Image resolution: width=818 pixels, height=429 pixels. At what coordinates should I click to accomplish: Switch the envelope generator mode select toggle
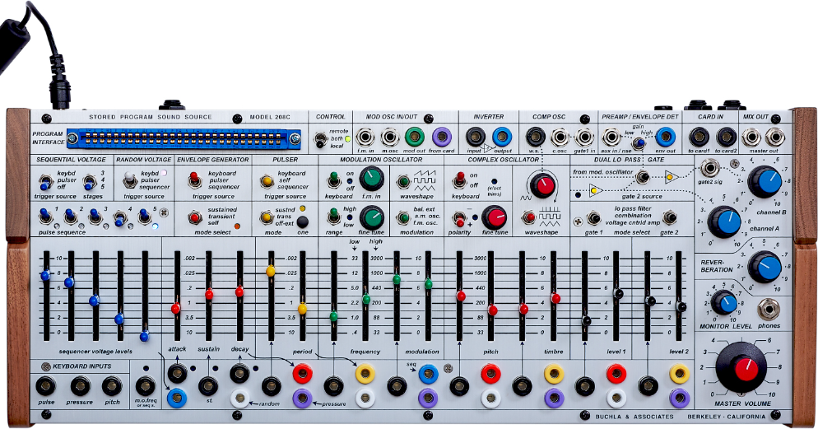pos(196,217)
